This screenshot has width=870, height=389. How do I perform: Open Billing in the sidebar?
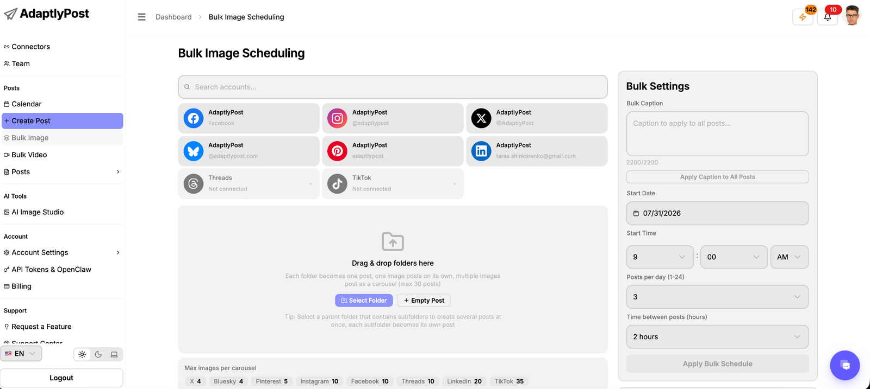62,286
